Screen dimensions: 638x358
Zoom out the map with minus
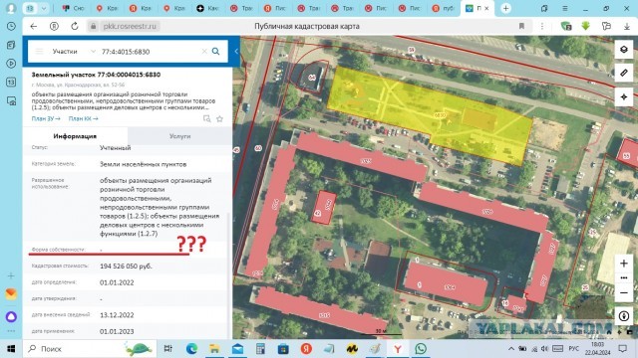624,292
